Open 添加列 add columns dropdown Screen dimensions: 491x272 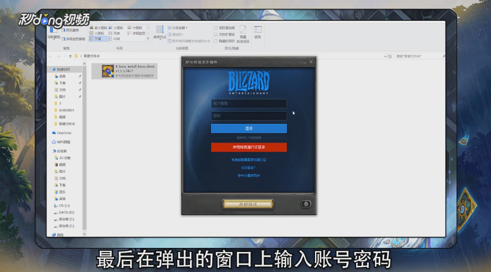(x=176, y=34)
